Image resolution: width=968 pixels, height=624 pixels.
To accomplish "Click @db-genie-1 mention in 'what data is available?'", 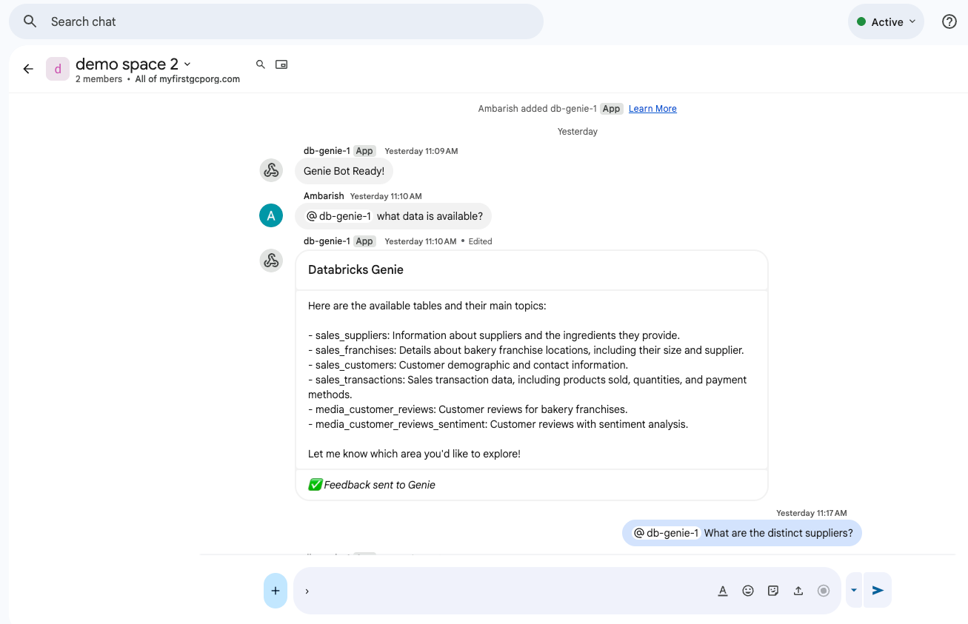I will pyautogui.click(x=338, y=216).
